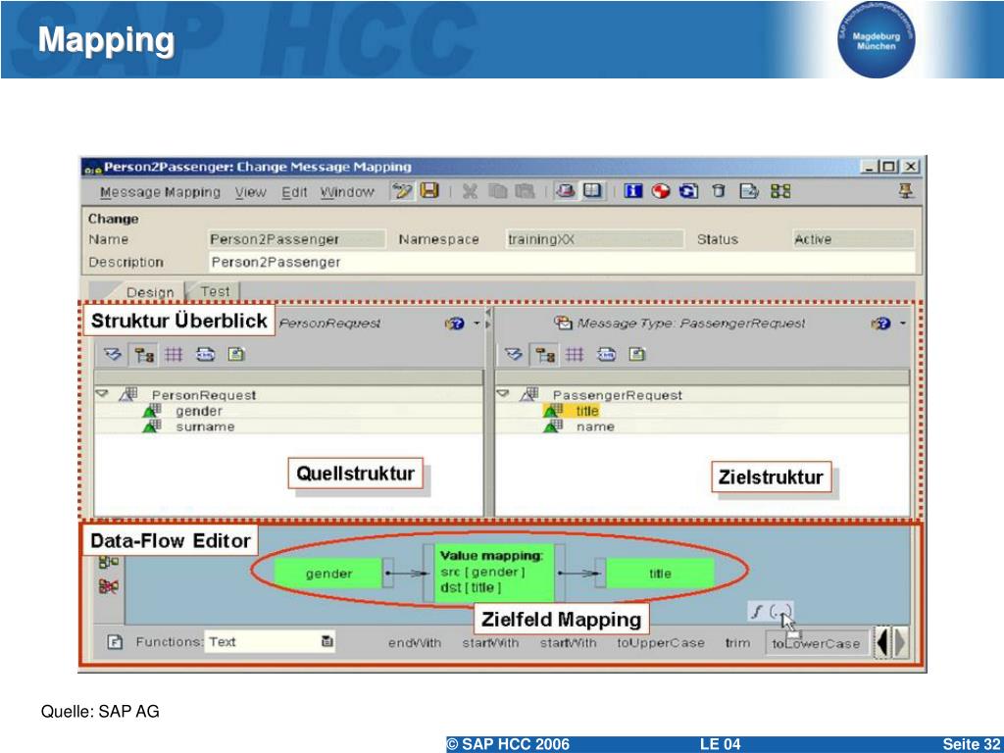Select the name element in target structure
Viewport: 1004px width, 753px height.
click(595, 427)
